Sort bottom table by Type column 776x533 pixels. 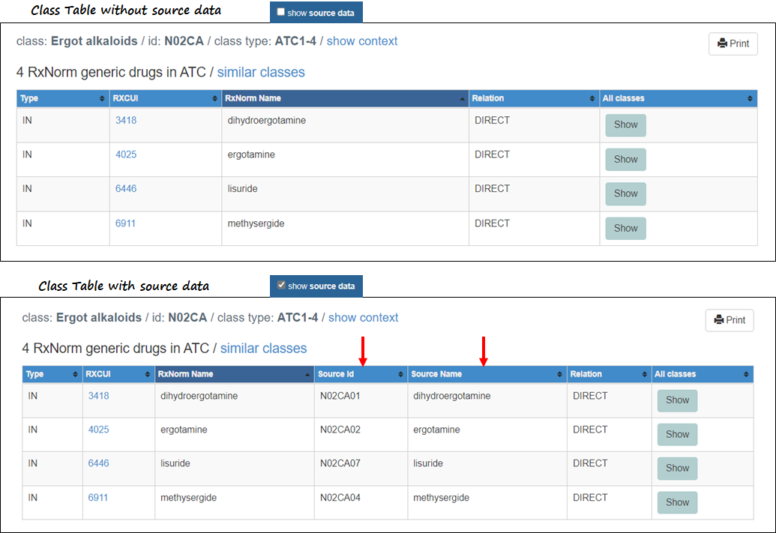[52, 374]
